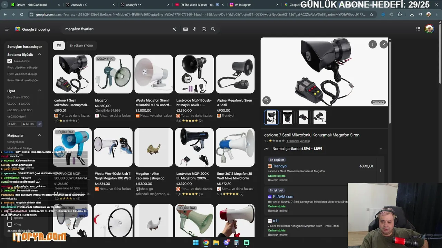Viewport: 442px width, 248px height.
Task: Open the n11 seller offer
Action: (276, 221)
